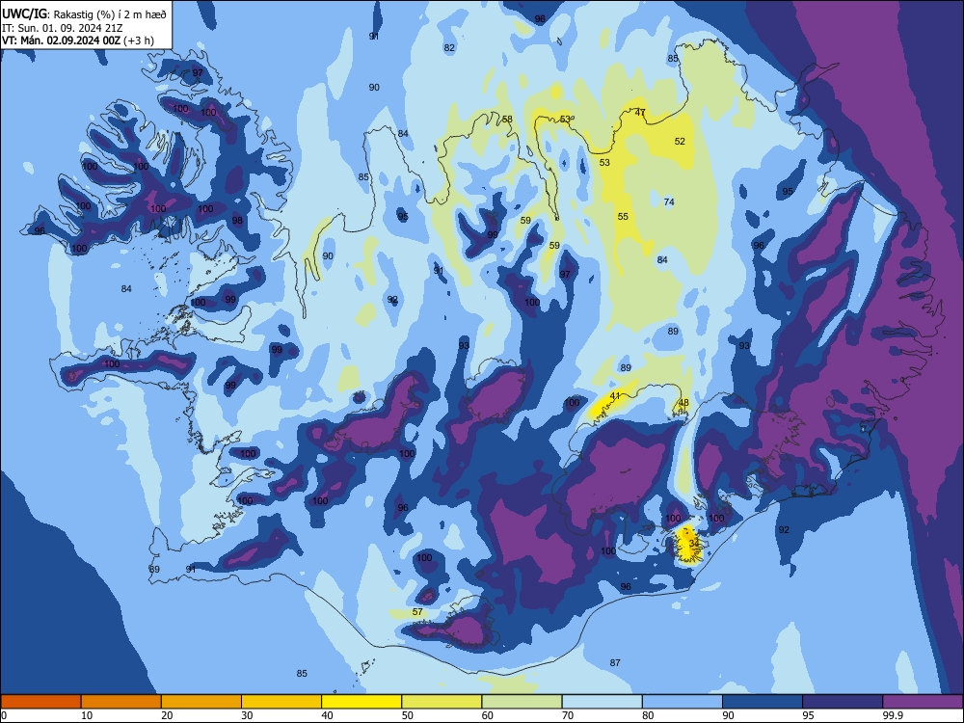Click the '10' legend scale label
Screen dimensions: 964x723
(x=87, y=715)
